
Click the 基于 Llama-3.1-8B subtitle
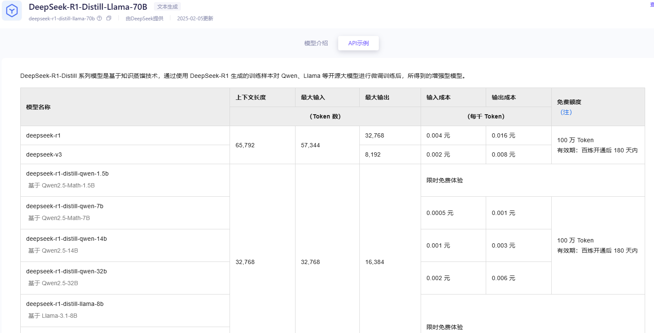tap(52, 316)
